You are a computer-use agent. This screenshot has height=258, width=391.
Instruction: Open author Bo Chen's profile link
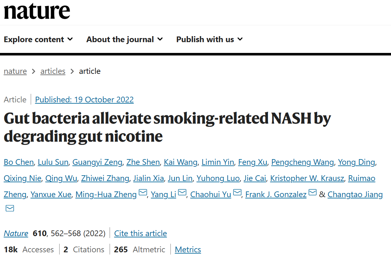[19, 162]
